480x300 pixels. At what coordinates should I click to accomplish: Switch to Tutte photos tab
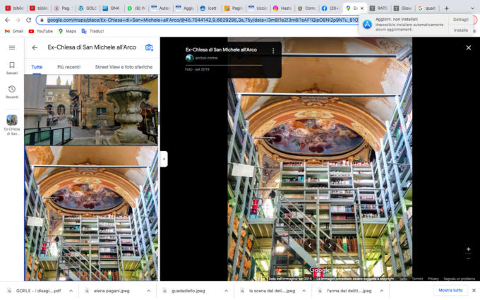37,67
